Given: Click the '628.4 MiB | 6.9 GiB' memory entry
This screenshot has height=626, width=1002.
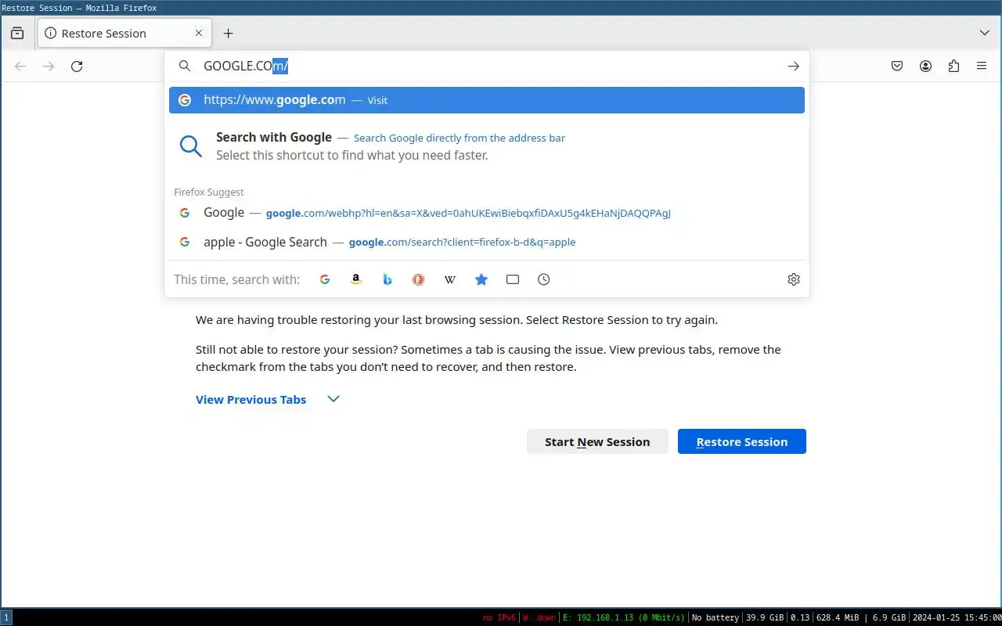Looking at the screenshot, I should click(861, 618).
